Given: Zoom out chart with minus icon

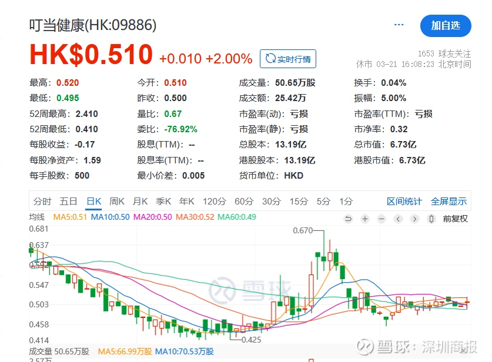Looking at the screenshot, I should [x=381, y=219].
